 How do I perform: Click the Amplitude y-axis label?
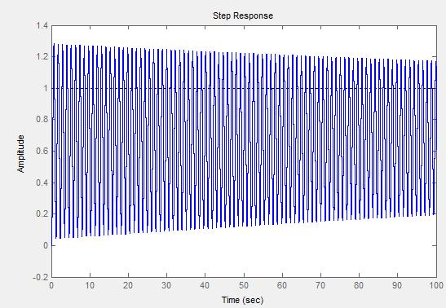point(20,154)
